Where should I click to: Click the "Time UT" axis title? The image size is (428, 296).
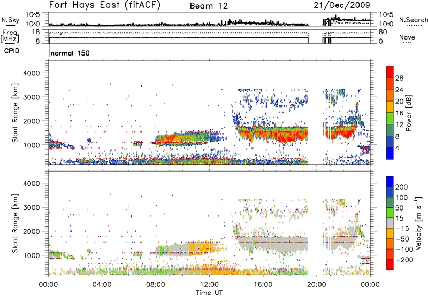coord(209,293)
